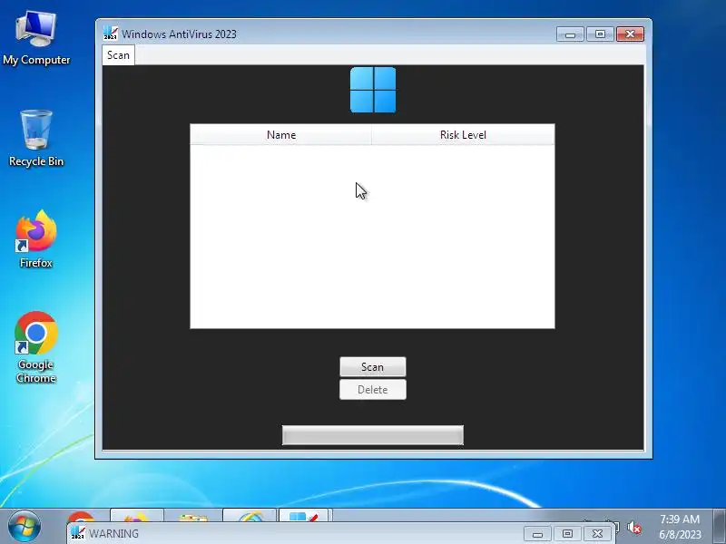The height and width of the screenshot is (544, 726).
Task: Click the scan progress bar
Action: [373, 435]
